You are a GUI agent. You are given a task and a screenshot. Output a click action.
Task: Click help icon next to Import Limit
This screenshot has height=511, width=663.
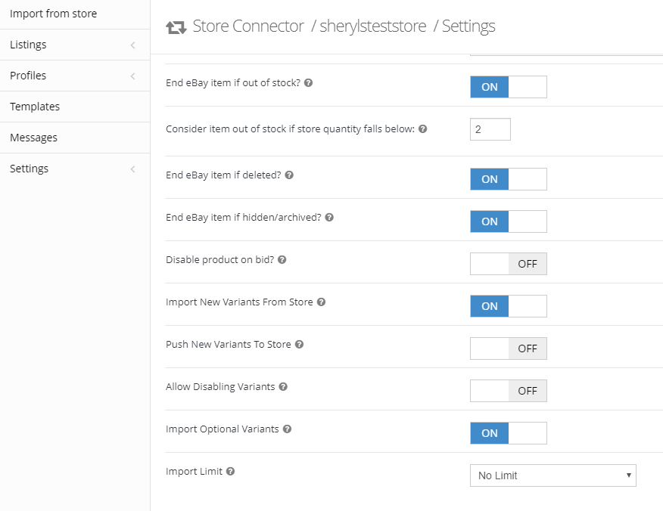(x=229, y=471)
